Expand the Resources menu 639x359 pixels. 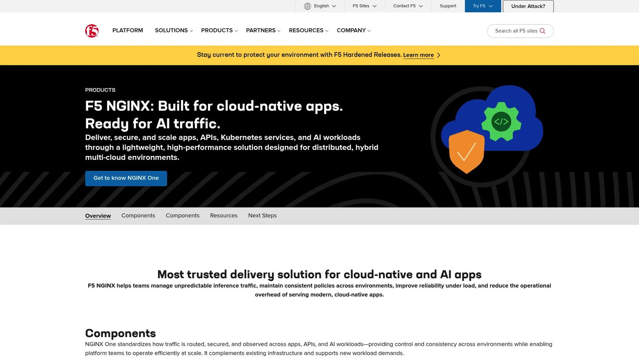point(308,30)
